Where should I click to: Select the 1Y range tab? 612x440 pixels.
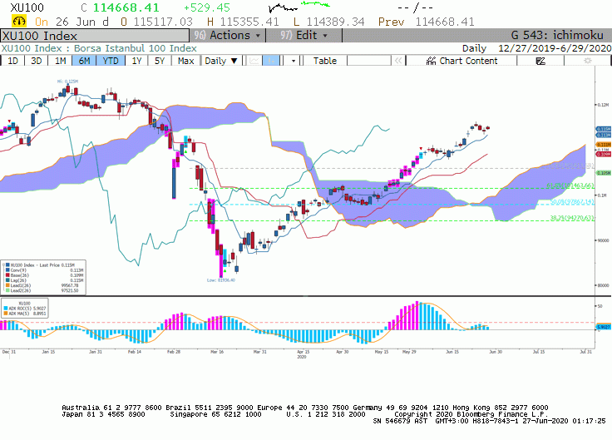coord(136,61)
